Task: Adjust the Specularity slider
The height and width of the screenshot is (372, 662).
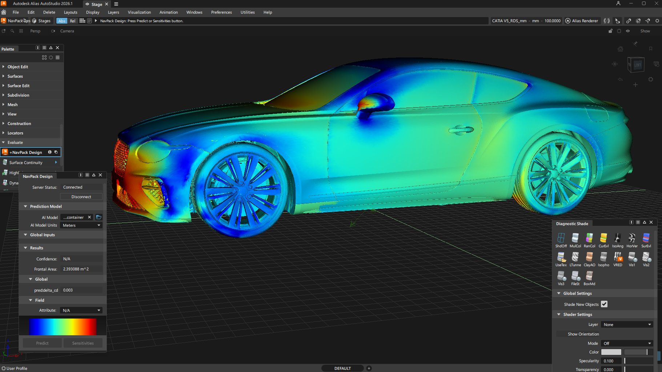Action: pos(638,361)
